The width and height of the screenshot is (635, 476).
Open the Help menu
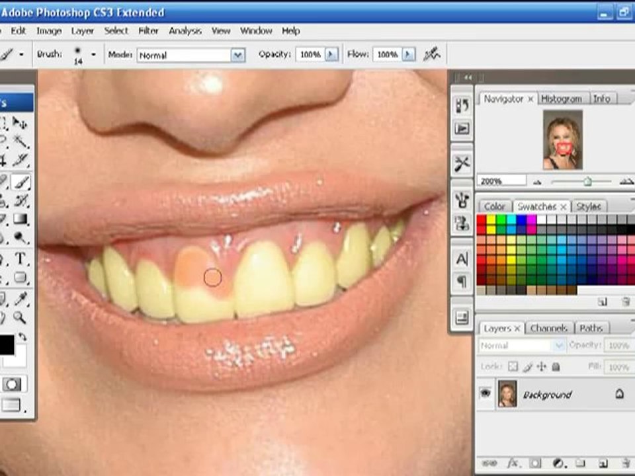(x=291, y=31)
